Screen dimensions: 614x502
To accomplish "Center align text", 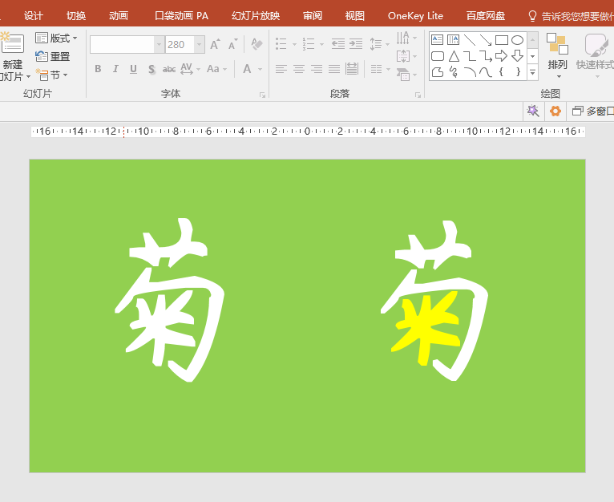I will 299,69.
